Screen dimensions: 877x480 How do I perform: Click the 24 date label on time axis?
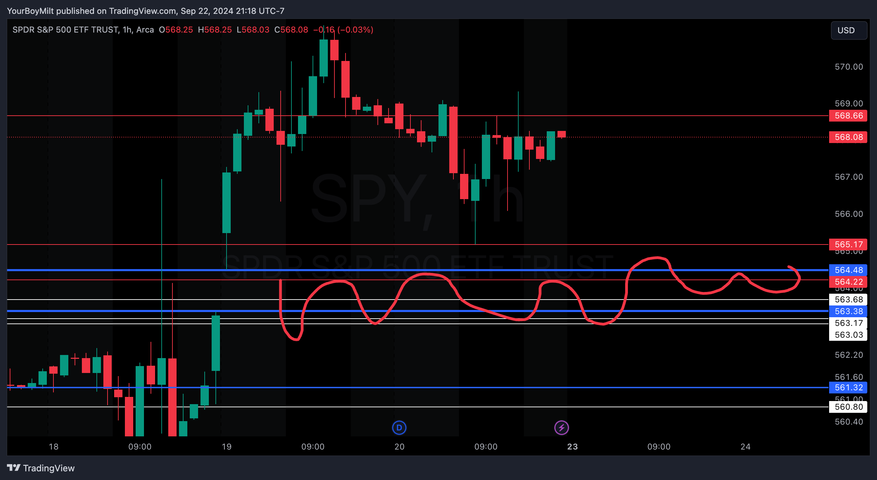click(746, 447)
